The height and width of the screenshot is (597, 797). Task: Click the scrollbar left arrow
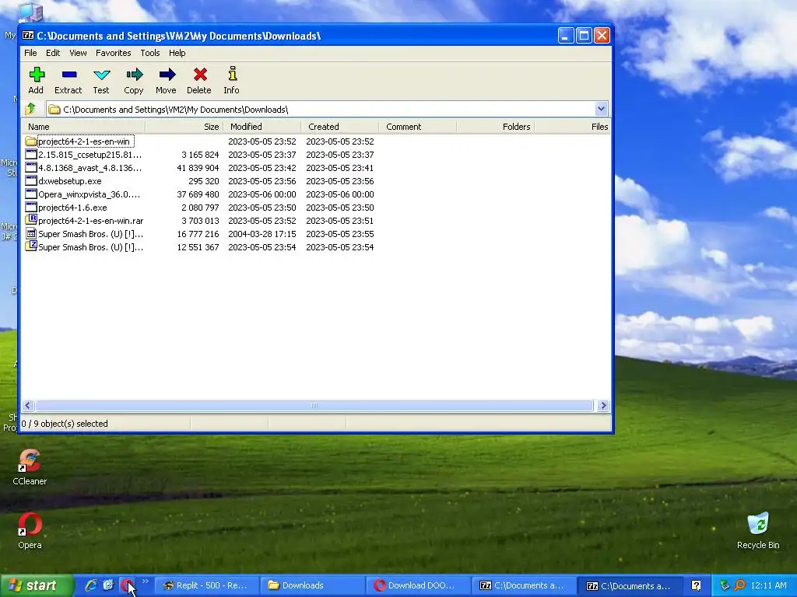point(28,405)
